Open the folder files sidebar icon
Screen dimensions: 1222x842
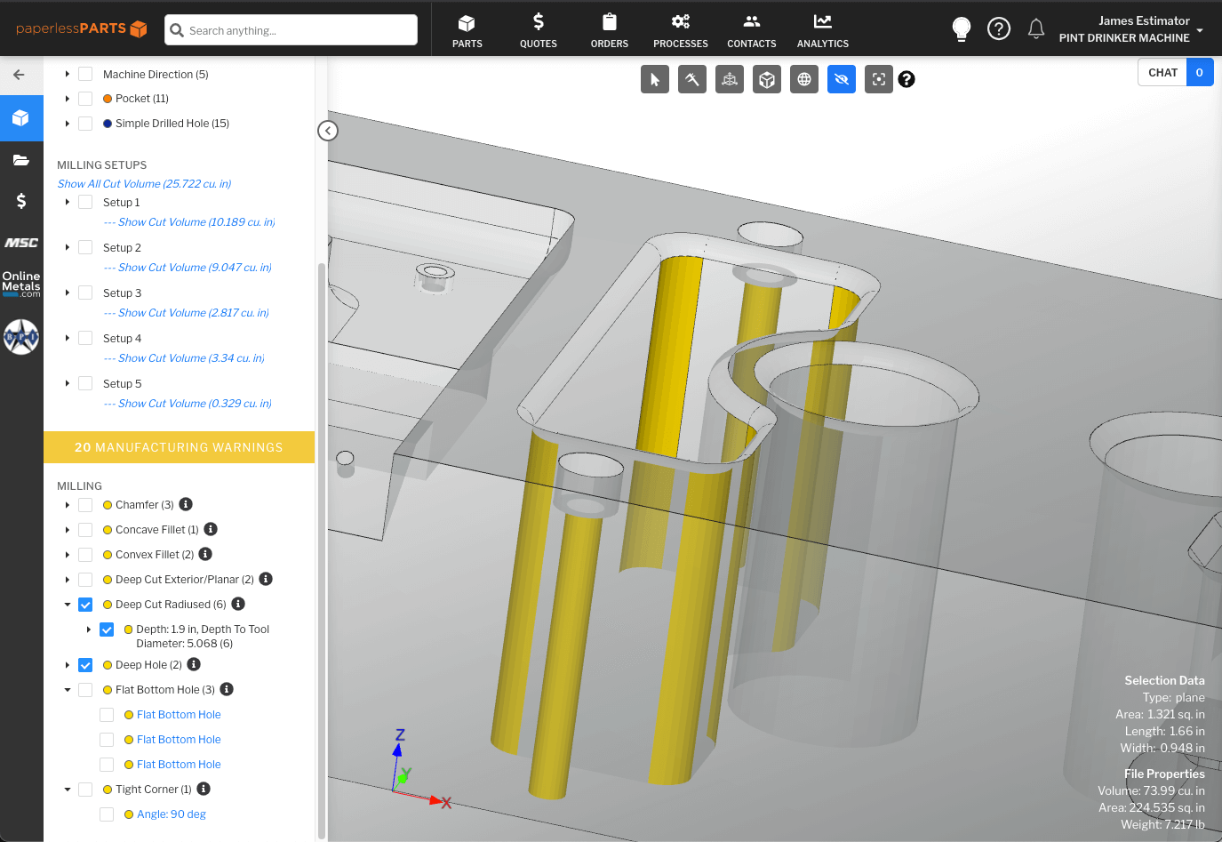pyautogui.click(x=21, y=160)
